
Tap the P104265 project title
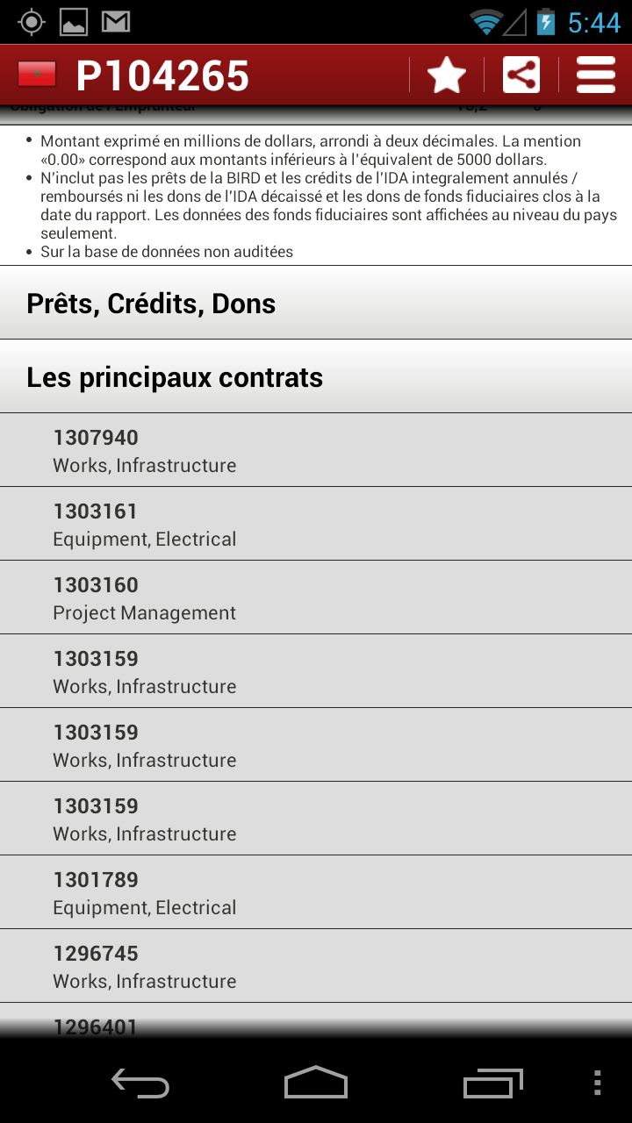[x=162, y=75]
